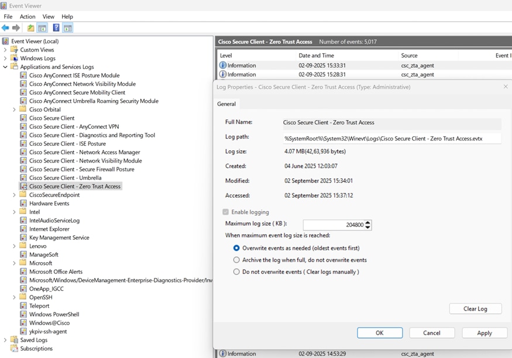
Task: Sort events by Level column header
Action: pos(256,56)
